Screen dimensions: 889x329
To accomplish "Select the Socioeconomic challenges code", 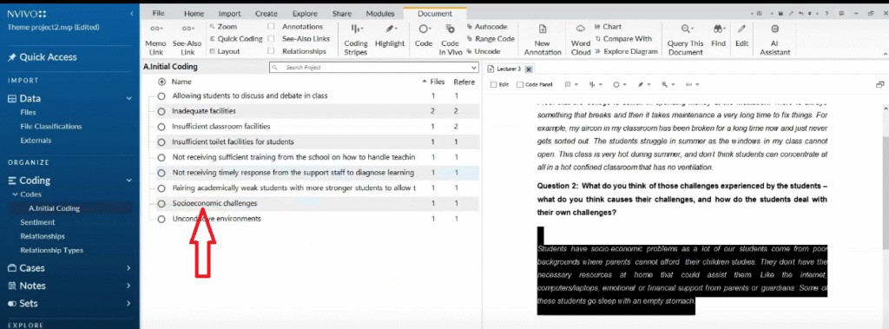I will tap(214, 203).
